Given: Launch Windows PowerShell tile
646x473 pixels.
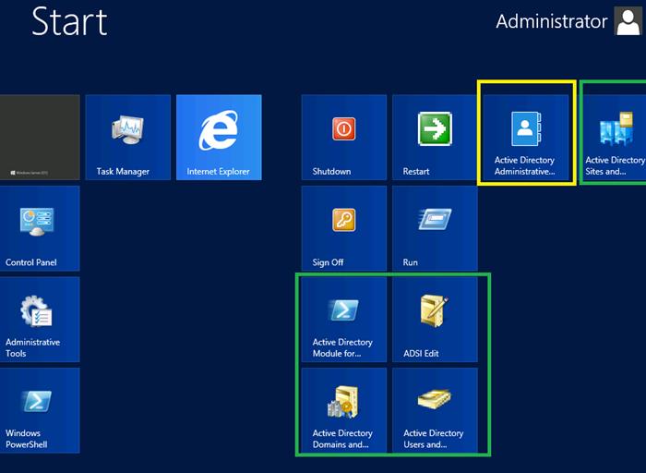Looking at the screenshot, I should pos(40,411).
